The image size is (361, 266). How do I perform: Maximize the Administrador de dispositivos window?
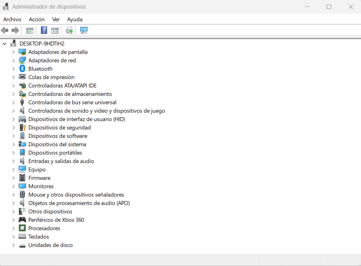tap(329, 7)
